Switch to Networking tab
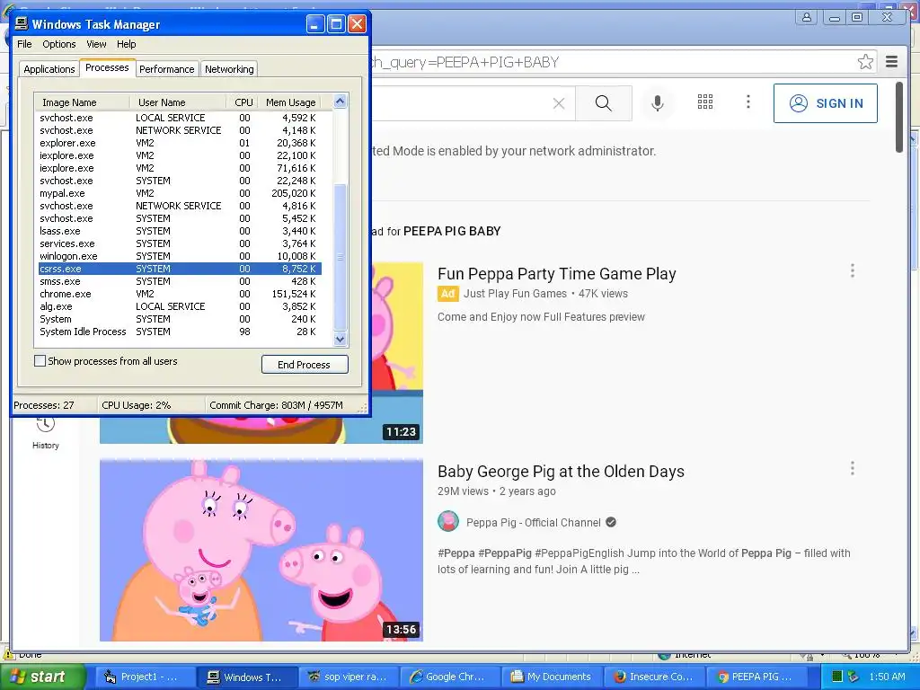 point(229,68)
